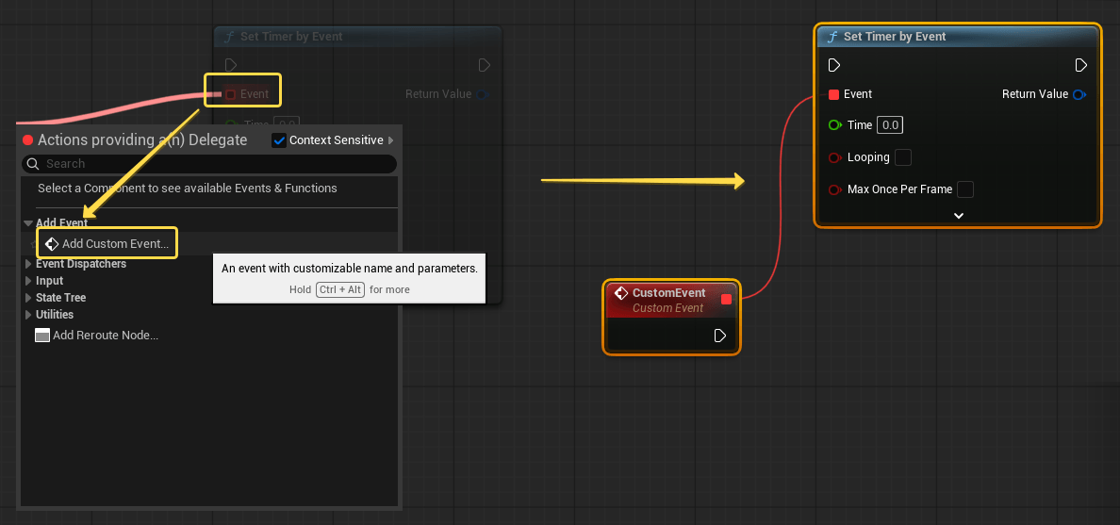Enable the Looping checkbox
This screenshot has width=1120, height=525.
[903, 157]
